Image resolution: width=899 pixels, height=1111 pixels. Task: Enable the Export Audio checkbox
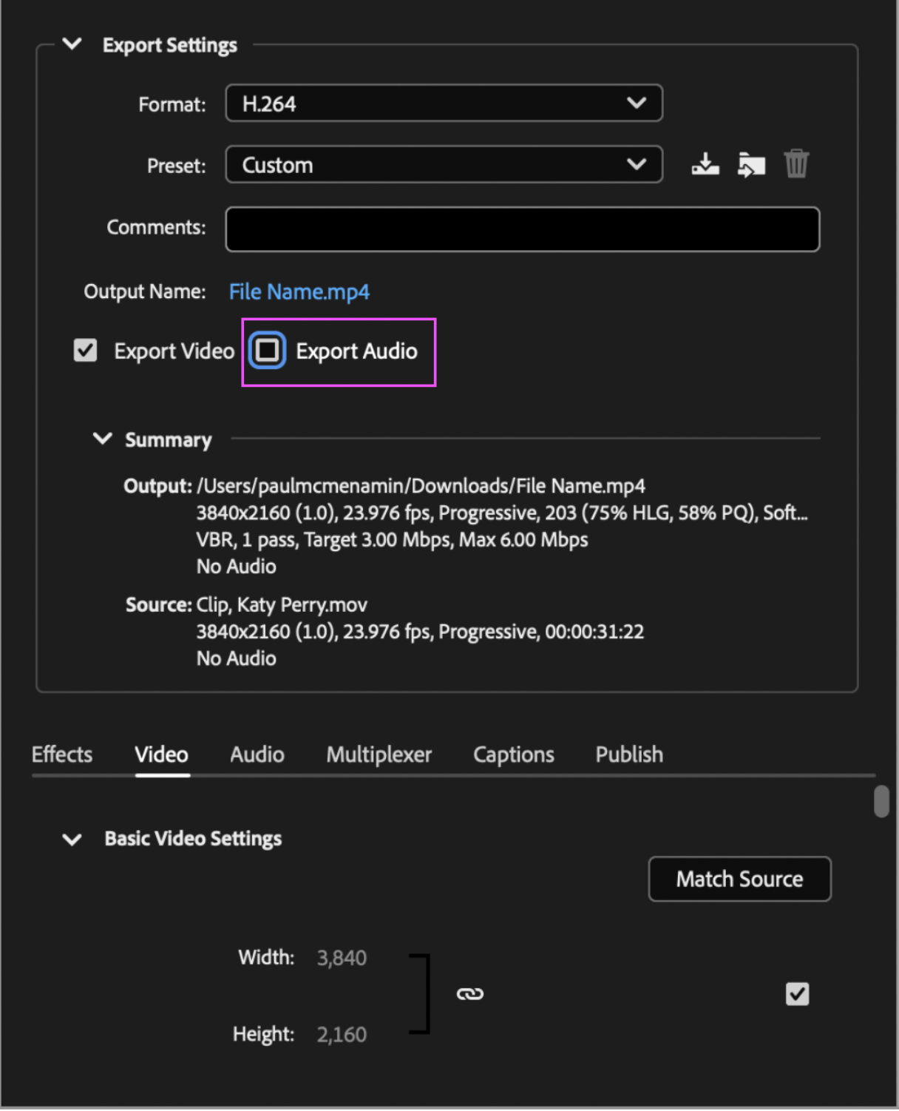[x=267, y=351]
